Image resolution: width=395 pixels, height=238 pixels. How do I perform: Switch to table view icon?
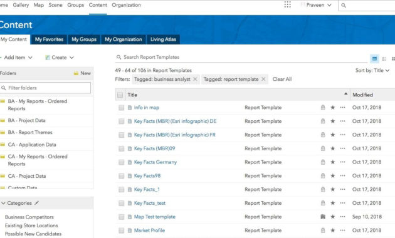(x=374, y=59)
